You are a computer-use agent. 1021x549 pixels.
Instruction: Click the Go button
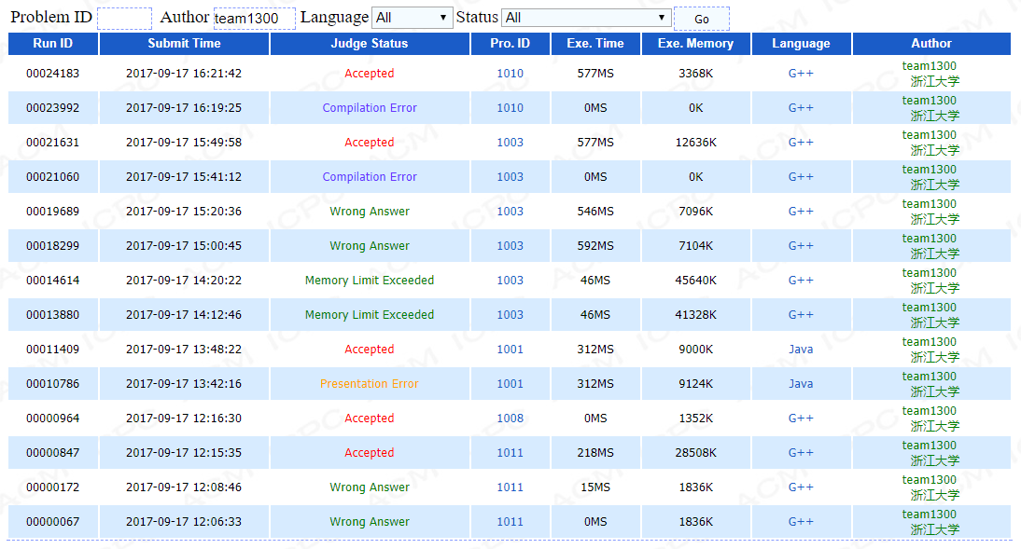click(701, 19)
